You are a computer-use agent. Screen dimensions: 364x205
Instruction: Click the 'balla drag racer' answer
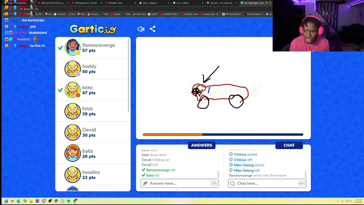154,155
